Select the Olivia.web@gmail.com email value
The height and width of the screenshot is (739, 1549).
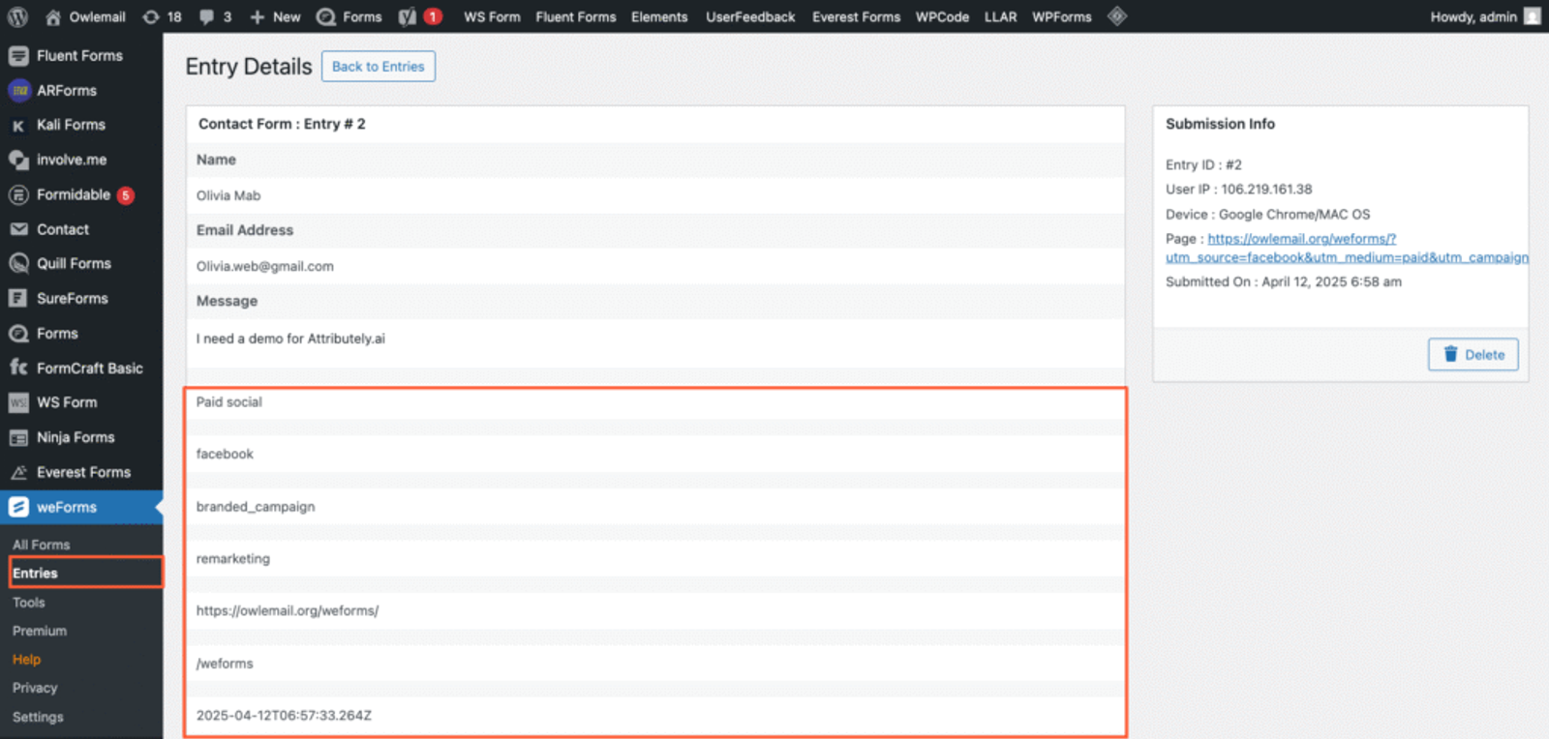point(265,266)
